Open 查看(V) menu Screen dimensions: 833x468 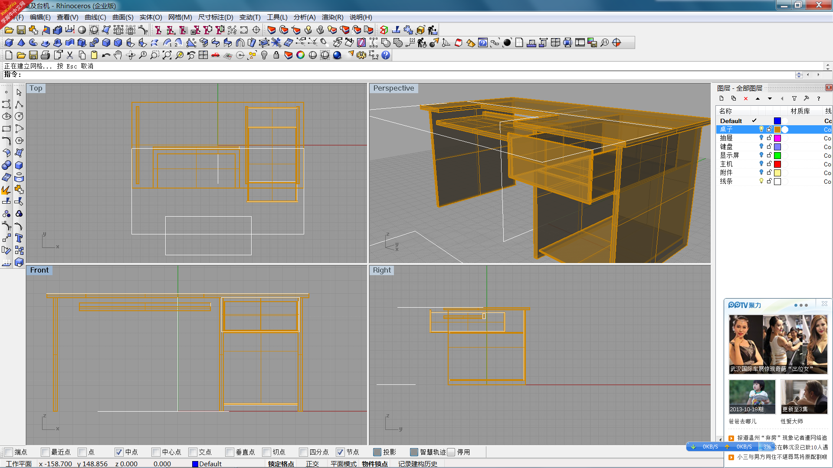click(x=67, y=17)
